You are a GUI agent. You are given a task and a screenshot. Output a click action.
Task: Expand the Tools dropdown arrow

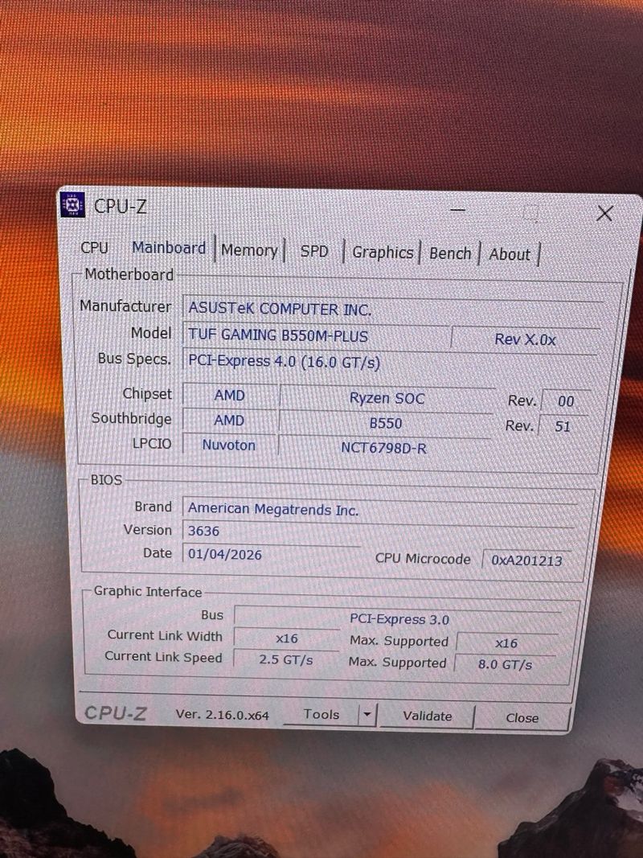click(x=367, y=715)
